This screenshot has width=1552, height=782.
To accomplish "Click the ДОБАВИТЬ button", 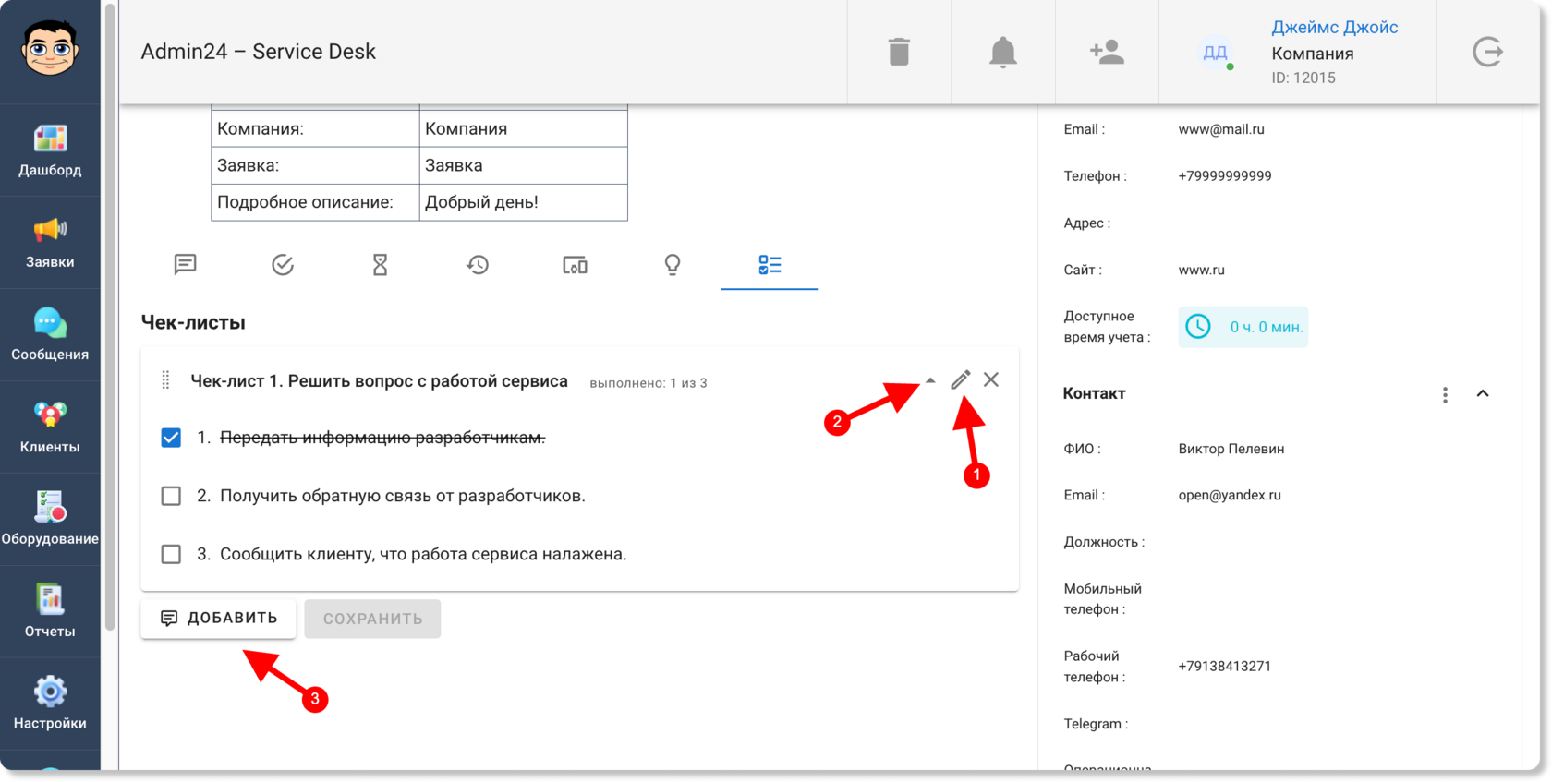I will pos(218,619).
